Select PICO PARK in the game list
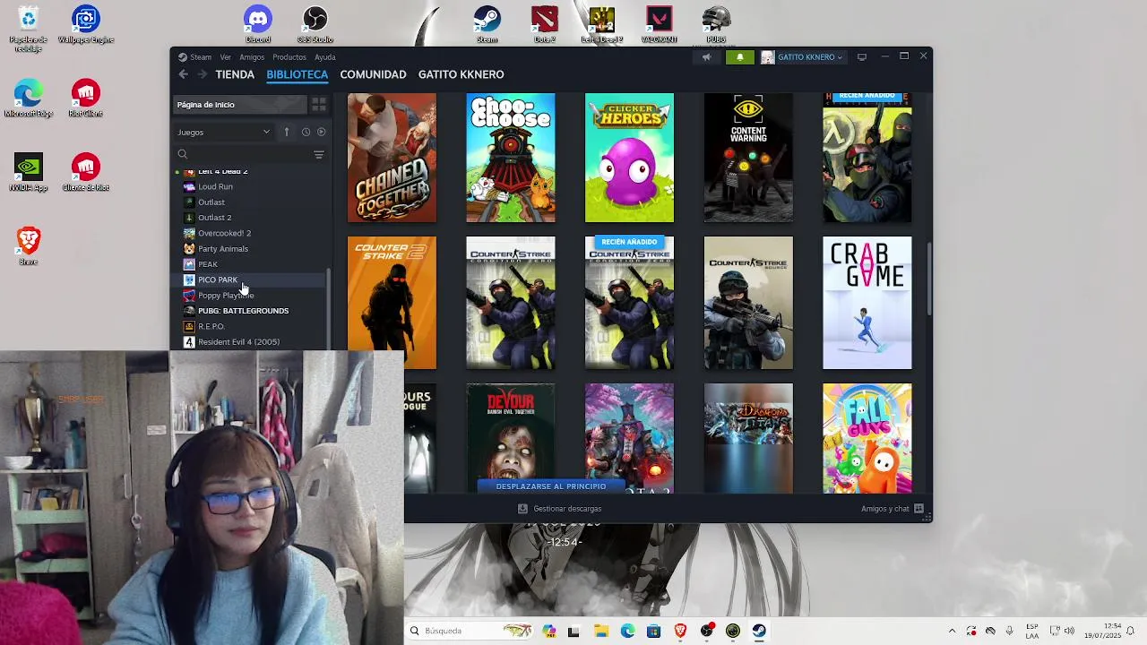 tap(249, 279)
